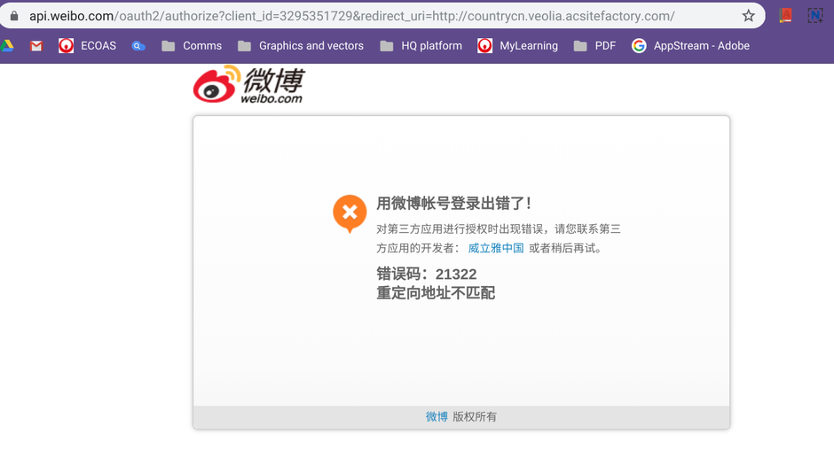Click the 版权所有 footer text
Viewport: 834px width, 464px height.
pos(475,417)
